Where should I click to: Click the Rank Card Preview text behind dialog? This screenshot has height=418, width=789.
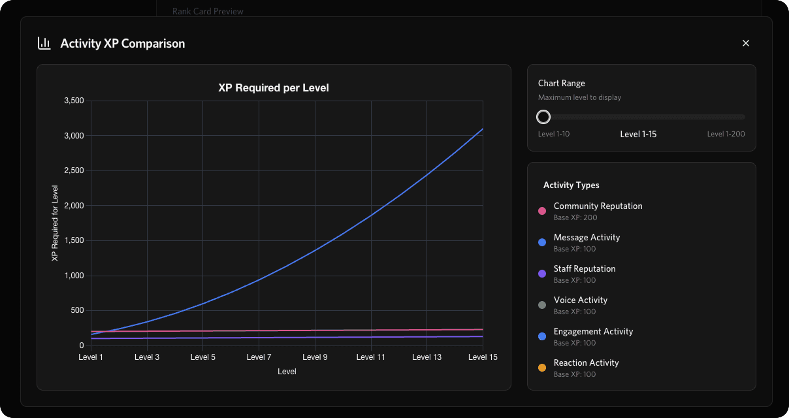click(x=208, y=11)
